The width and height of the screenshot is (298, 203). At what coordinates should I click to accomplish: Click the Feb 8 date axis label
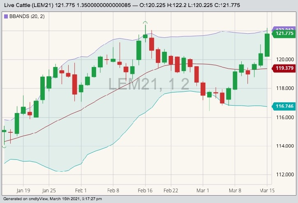(x=113, y=190)
